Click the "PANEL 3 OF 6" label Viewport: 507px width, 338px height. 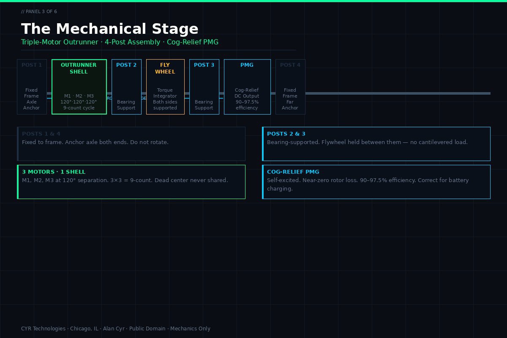pos(39,11)
